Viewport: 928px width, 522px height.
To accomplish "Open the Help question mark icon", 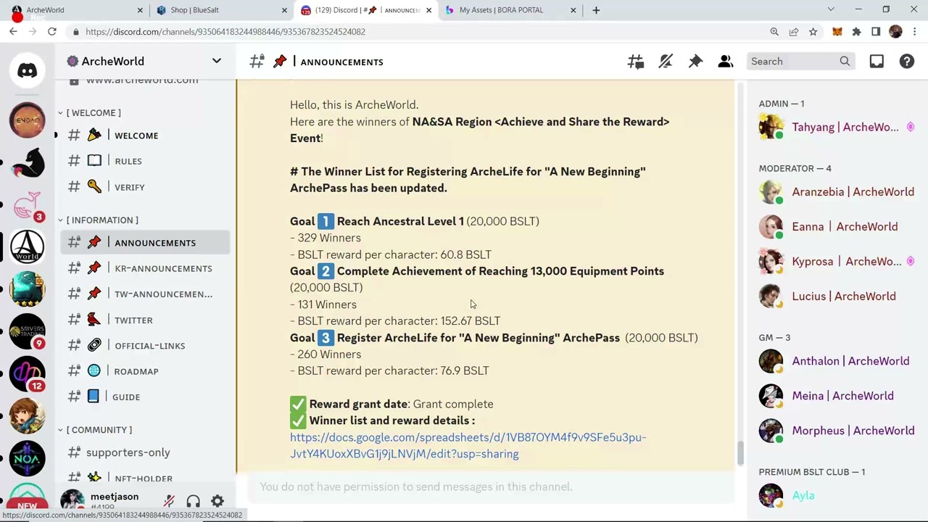I will (907, 62).
